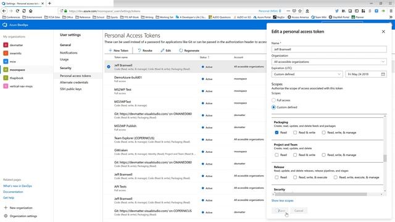The width and height of the screenshot is (395, 222).
Task: Click the Revoke toolbar button
Action: pos(145,51)
